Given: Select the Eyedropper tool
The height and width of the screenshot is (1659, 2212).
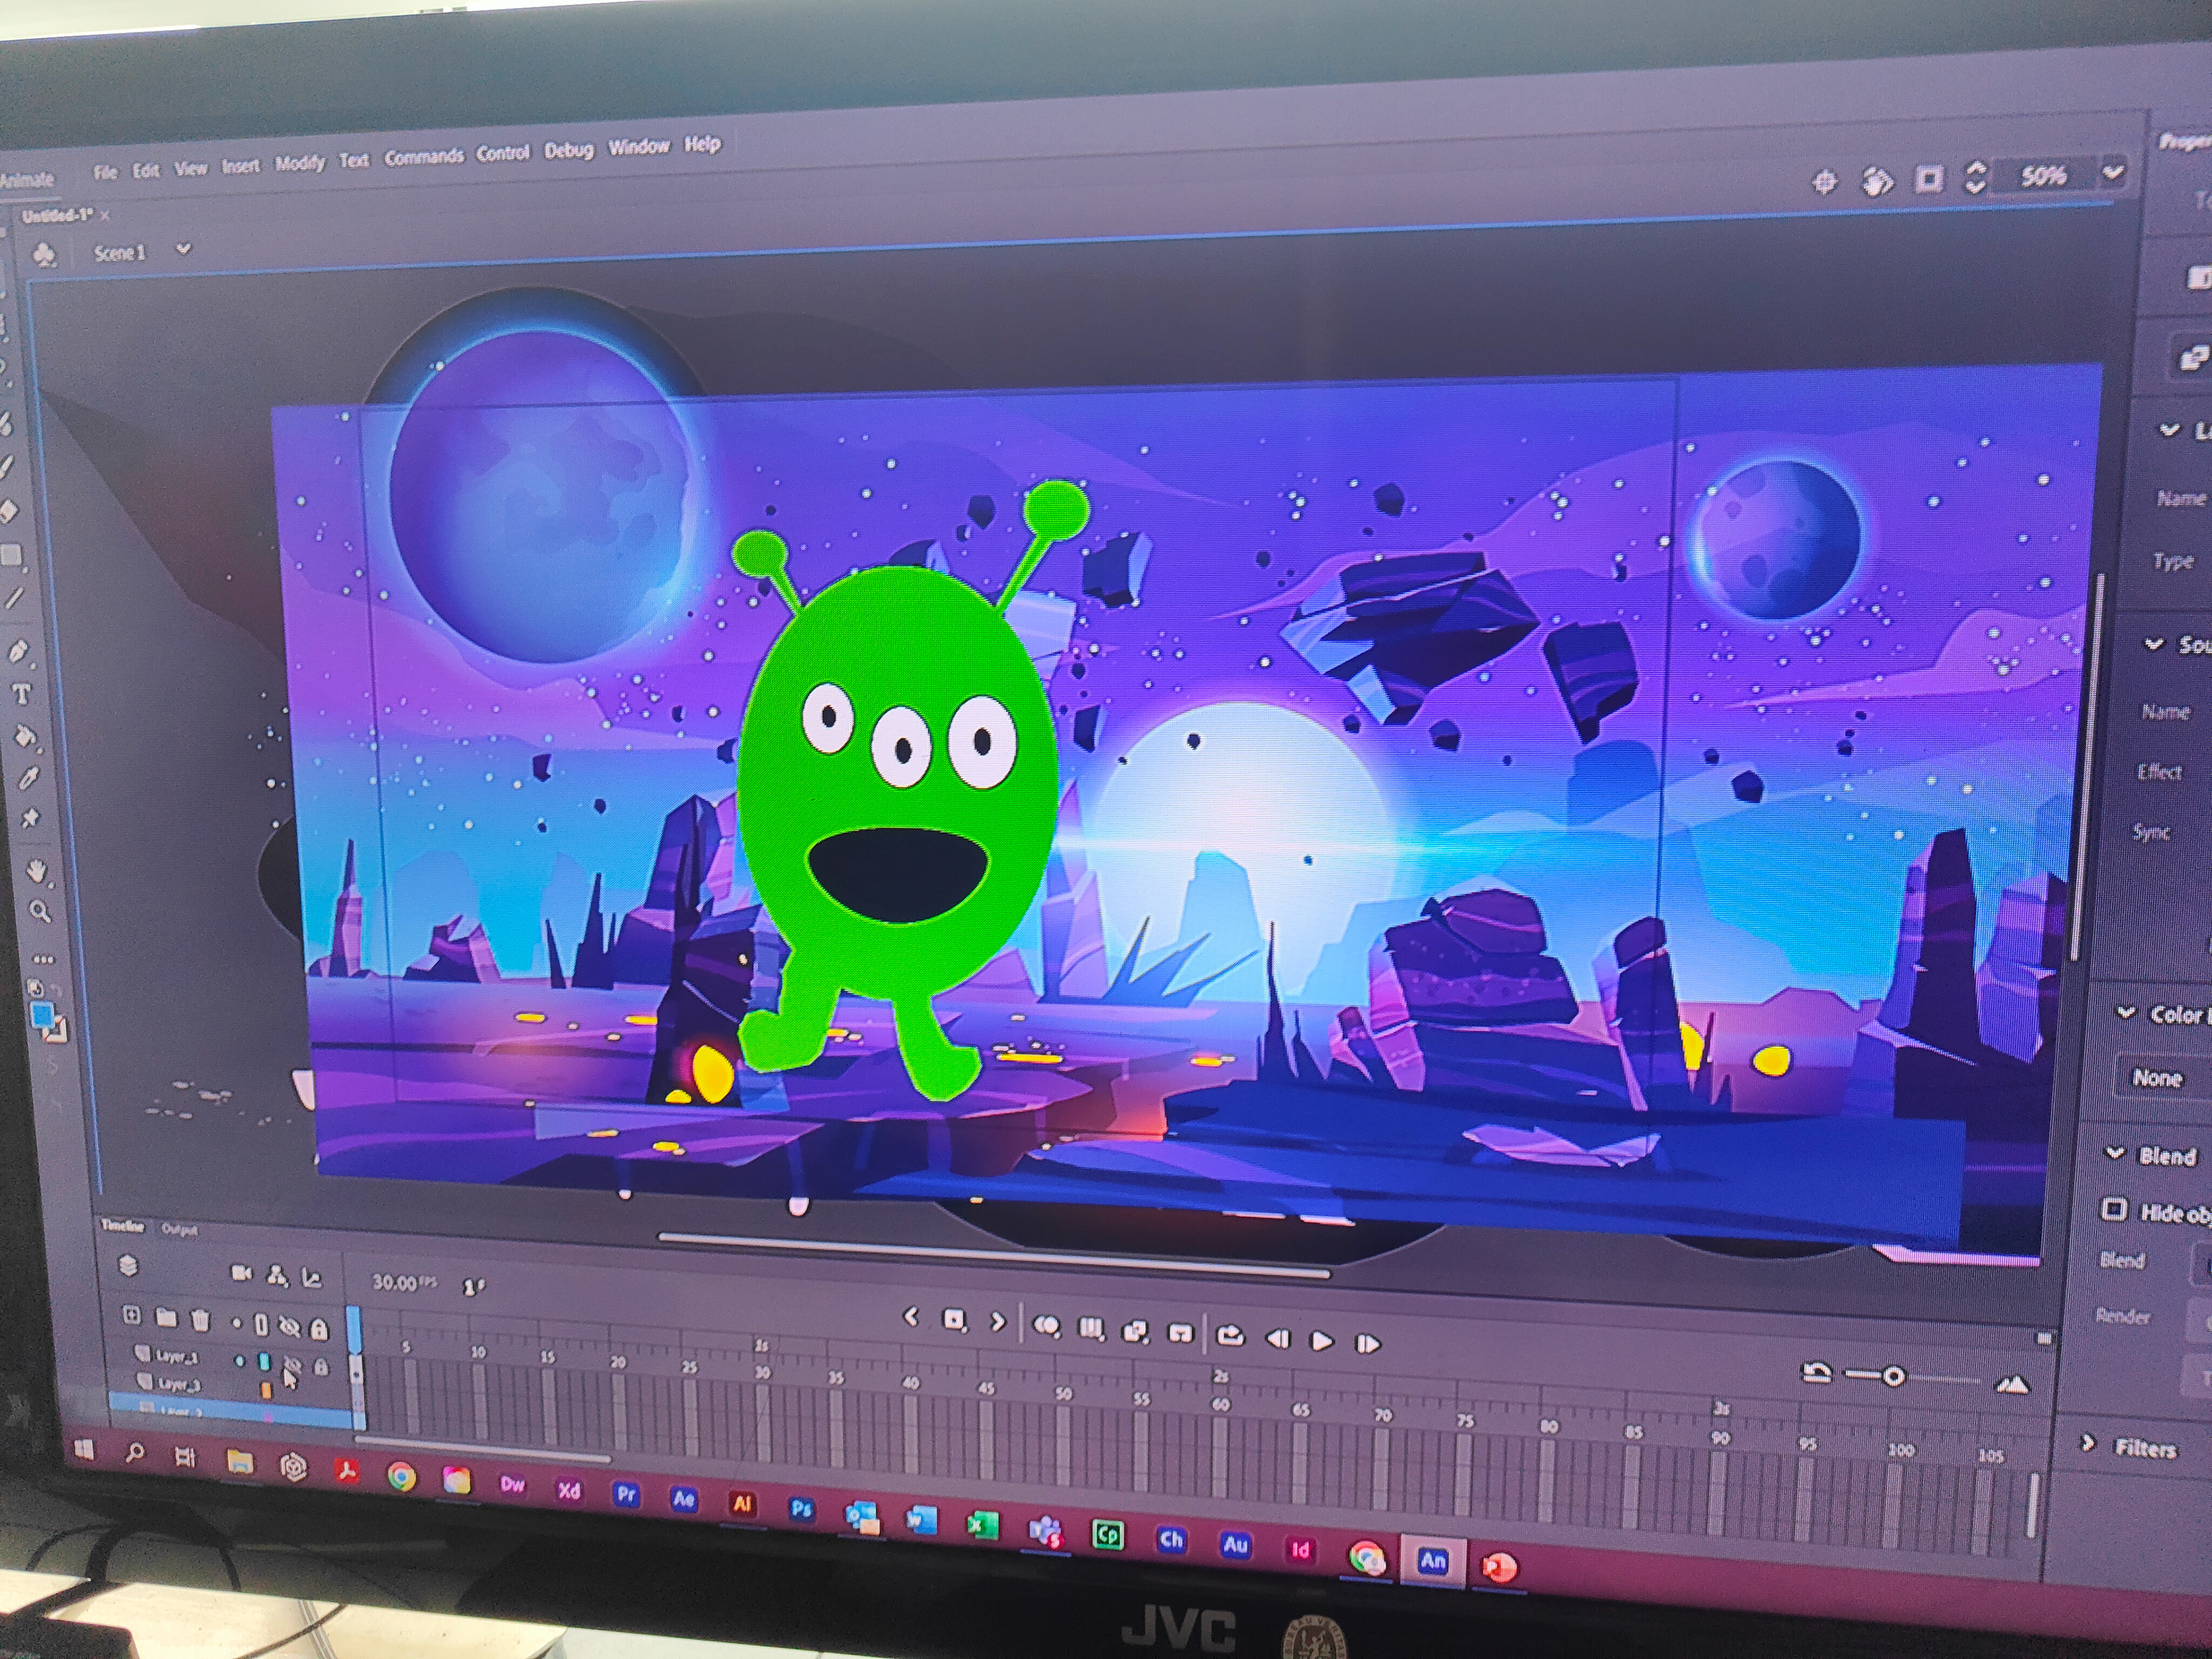Looking at the screenshot, I should (x=28, y=778).
